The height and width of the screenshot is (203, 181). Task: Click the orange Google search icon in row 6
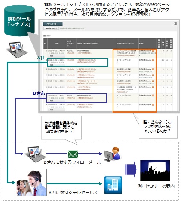click(x=153, y=87)
